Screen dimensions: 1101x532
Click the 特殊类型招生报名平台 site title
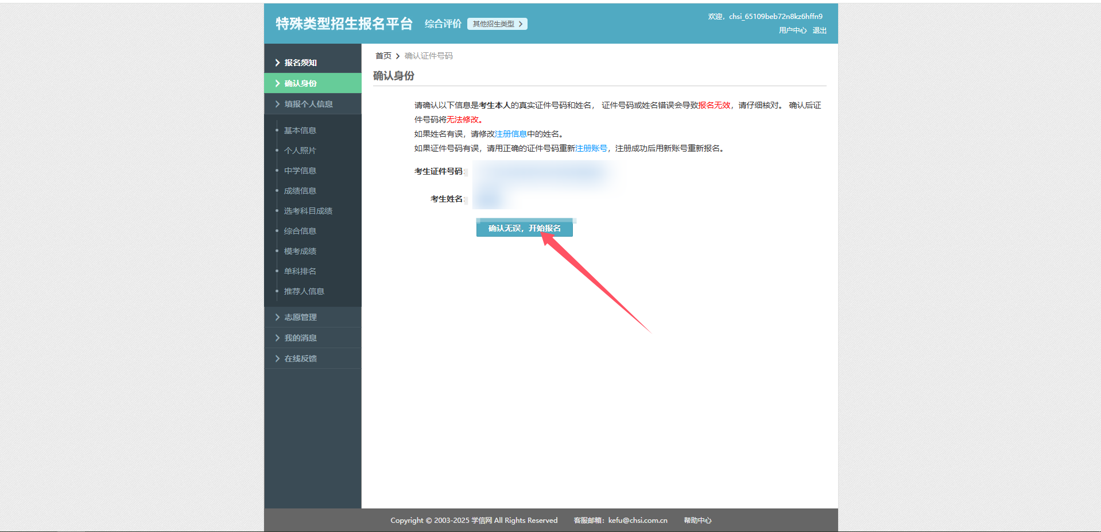[x=344, y=24]
